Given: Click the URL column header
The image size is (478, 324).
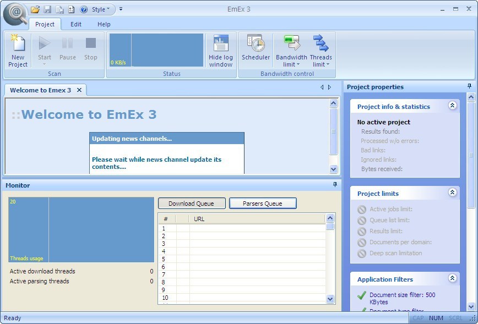Looking at the screenshot, I should (x=257, y=219).
